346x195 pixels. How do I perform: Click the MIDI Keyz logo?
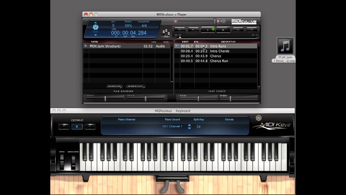click(271, 126)
